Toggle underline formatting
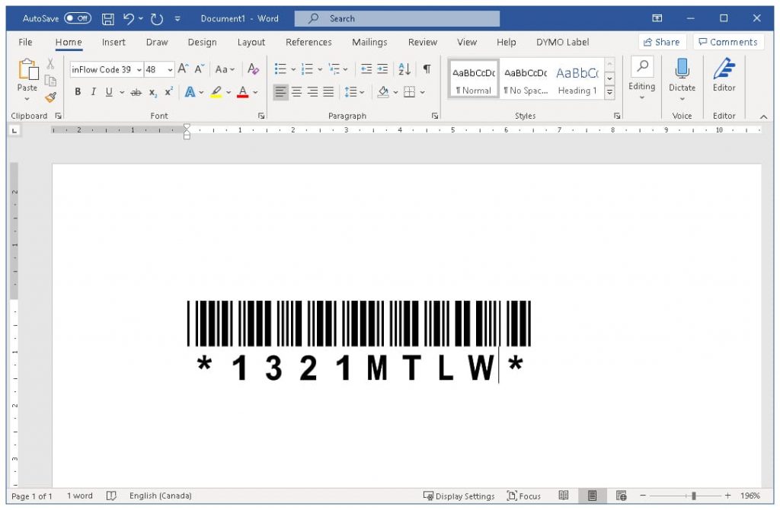The image size is (780, 510). pyautogui.click(x=108, y=92)
